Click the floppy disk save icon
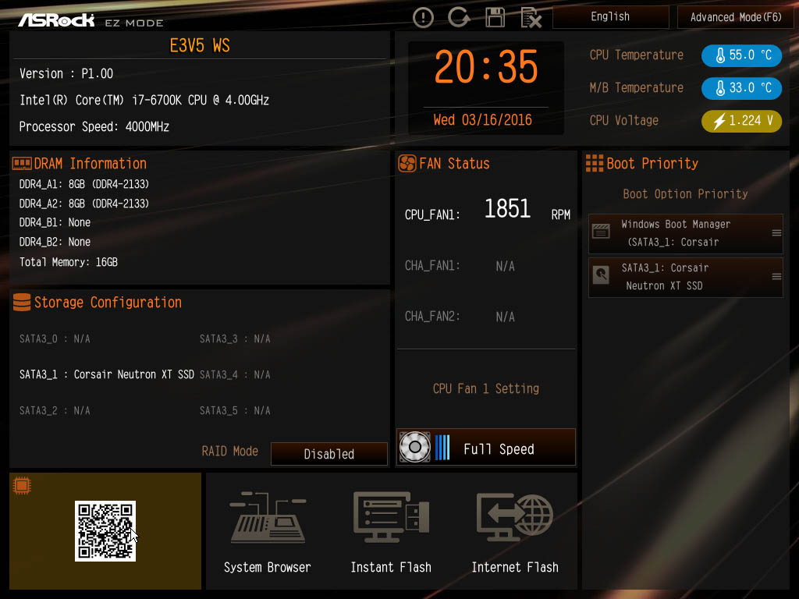The width and height of the screenshot is (799, 599). tap(495, 18)
